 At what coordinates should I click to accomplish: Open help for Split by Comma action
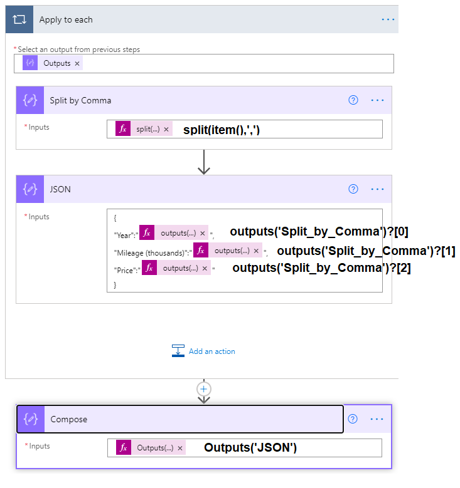tap(353, 100)
